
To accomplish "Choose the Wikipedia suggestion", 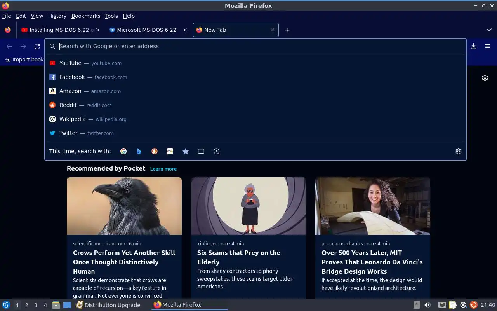I will (x=255, y=119).
